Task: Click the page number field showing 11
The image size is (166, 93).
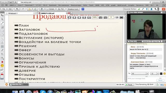Action: click(111, 17)
